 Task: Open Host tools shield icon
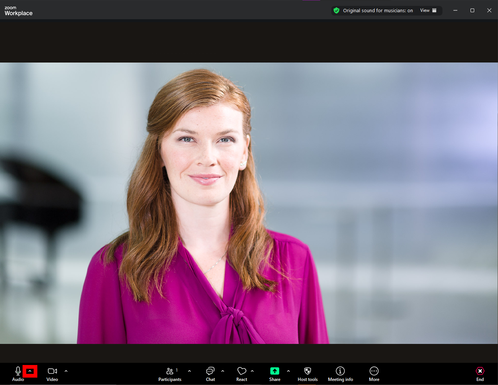pos(307,371)
